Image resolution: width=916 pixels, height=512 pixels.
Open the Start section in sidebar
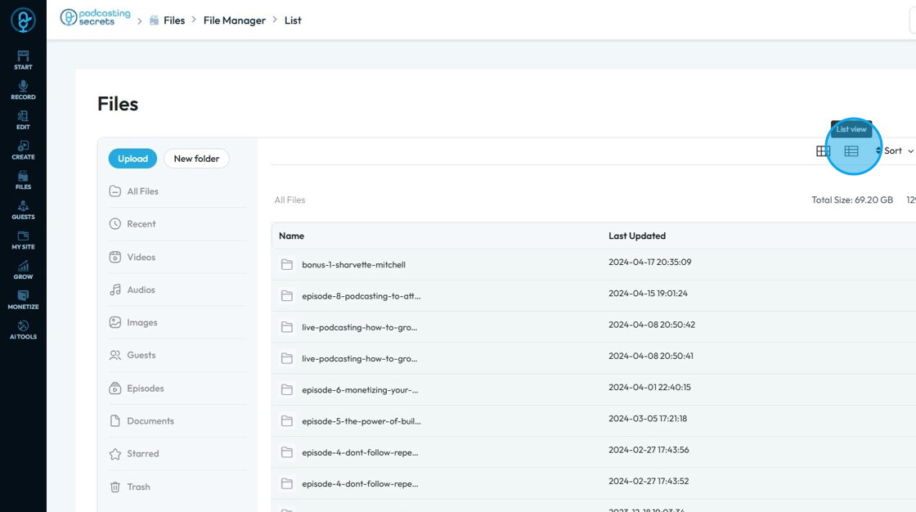click(x=23, y=61)
